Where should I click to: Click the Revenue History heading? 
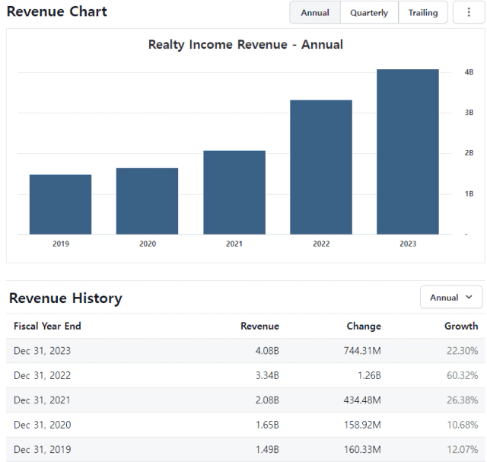65,298
